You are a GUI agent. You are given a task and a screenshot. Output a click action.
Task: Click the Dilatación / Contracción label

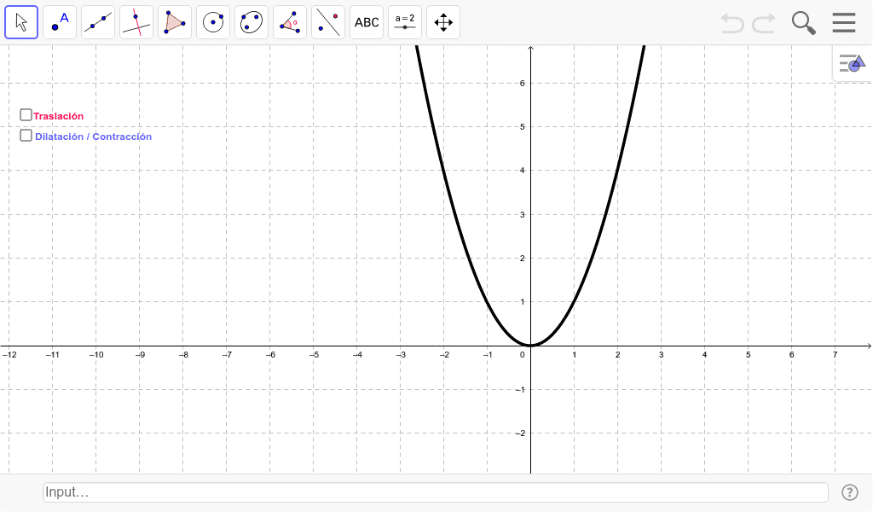click(x=94, y=137)
